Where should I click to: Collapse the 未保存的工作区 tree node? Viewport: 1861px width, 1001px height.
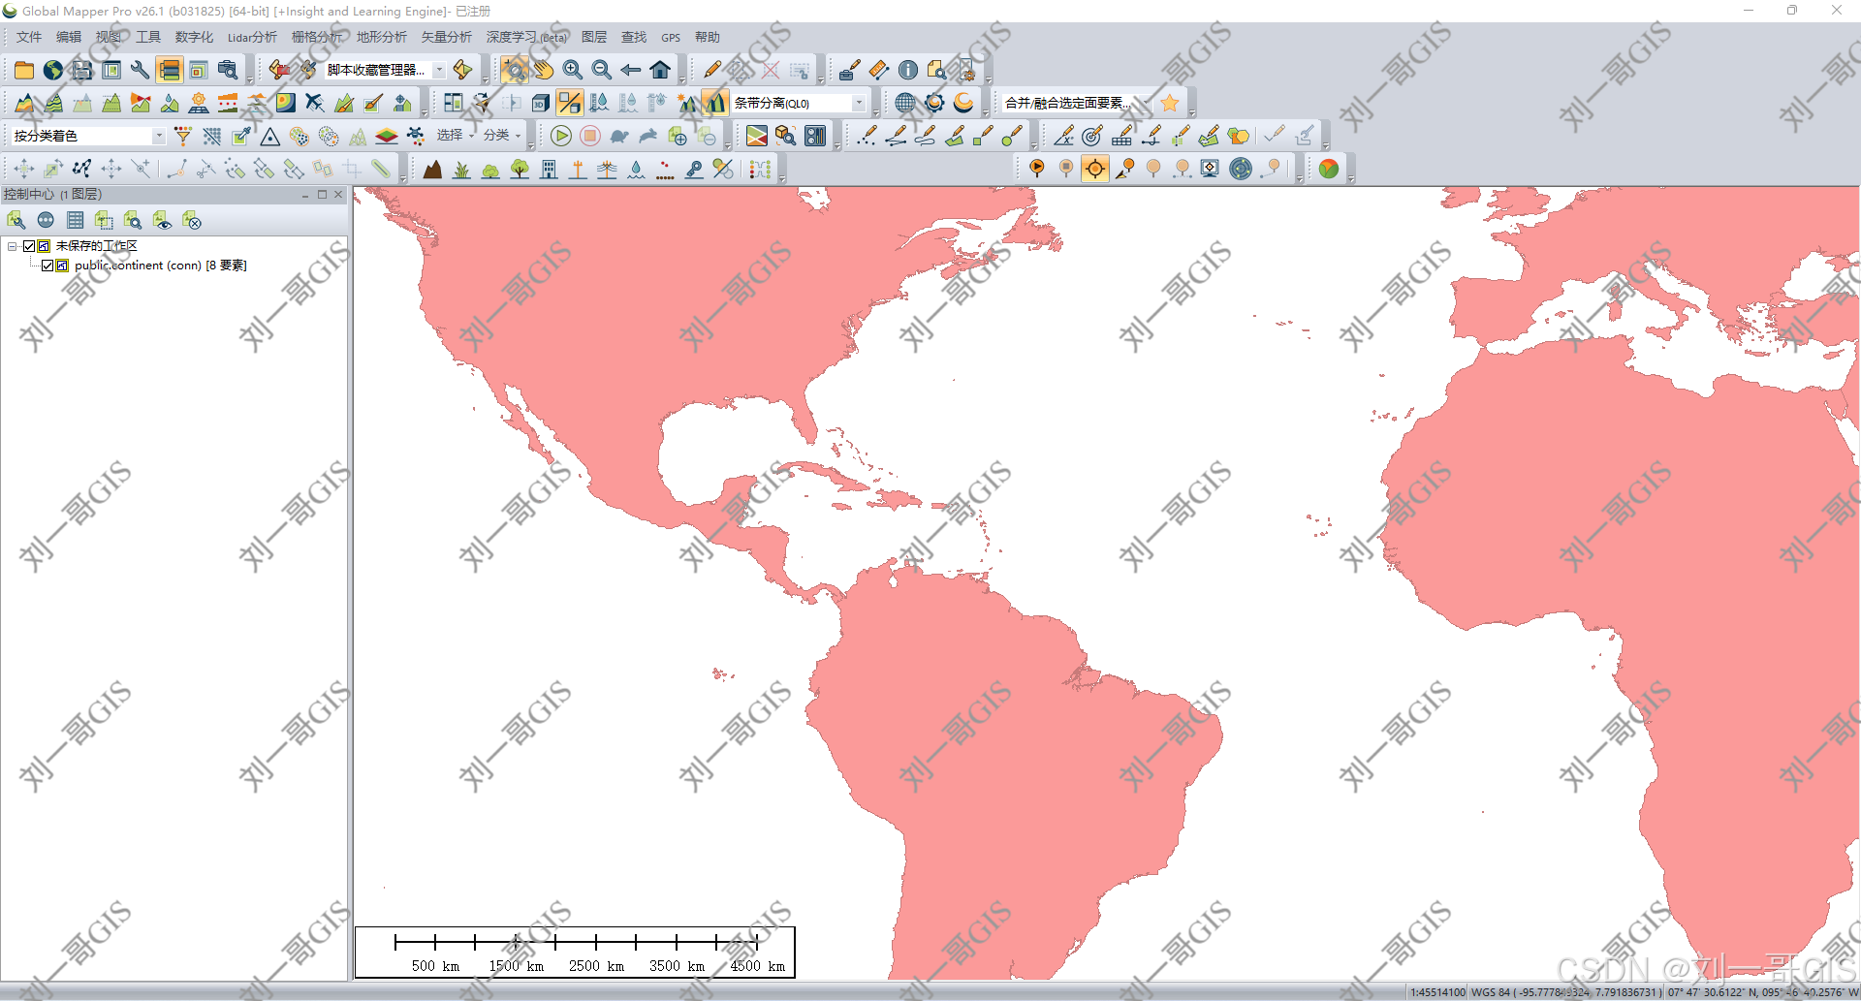click(x=13, y=246)
